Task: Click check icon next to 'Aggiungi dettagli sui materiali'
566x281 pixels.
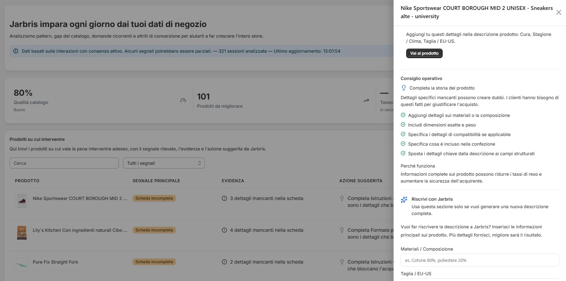Action: click(x=403, y=115)
